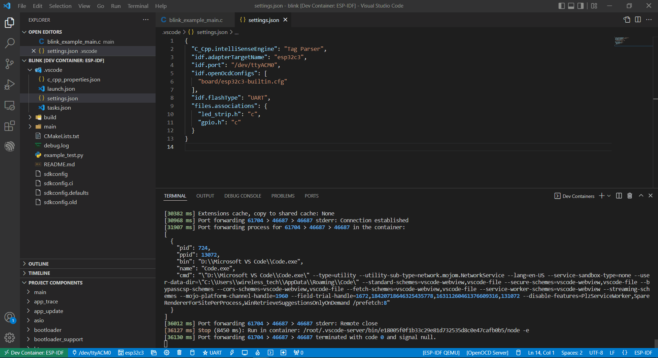Click the OpenOCD Server status button

point(487,353)
